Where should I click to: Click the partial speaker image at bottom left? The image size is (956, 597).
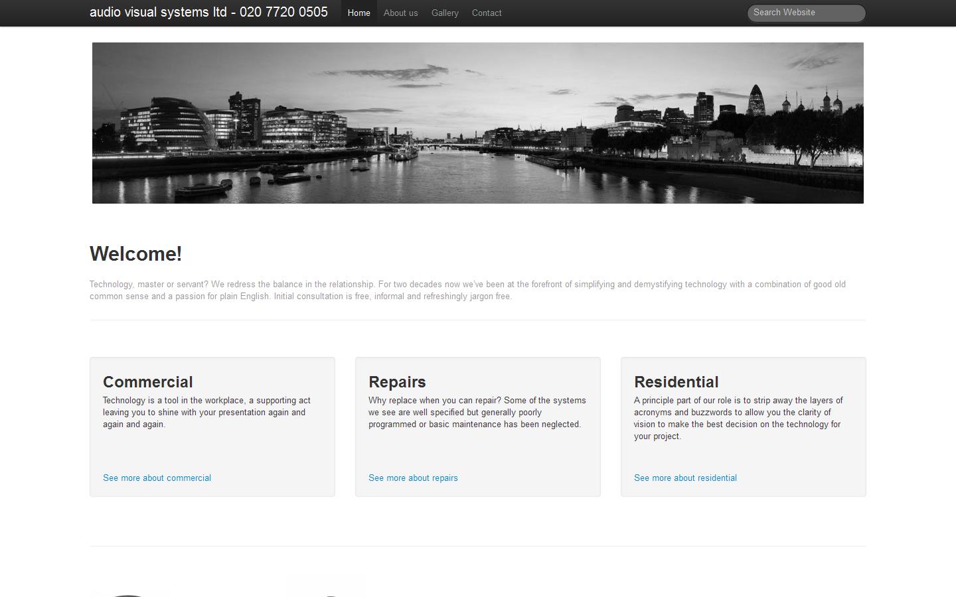131,592
